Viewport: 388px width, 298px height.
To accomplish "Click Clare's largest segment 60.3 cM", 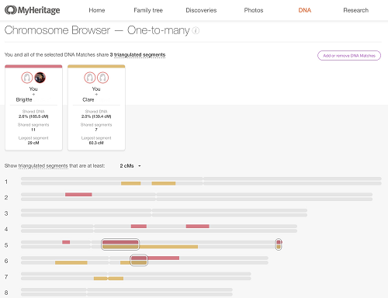I will [x=96, y=143].
